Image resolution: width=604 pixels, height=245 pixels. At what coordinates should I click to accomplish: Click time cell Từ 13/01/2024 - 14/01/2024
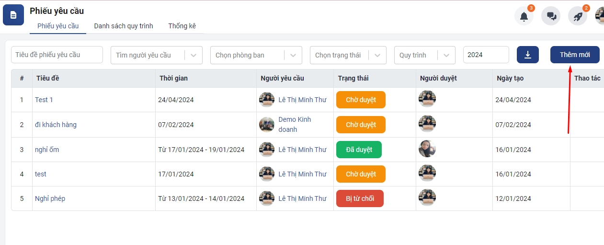(201, 198)
